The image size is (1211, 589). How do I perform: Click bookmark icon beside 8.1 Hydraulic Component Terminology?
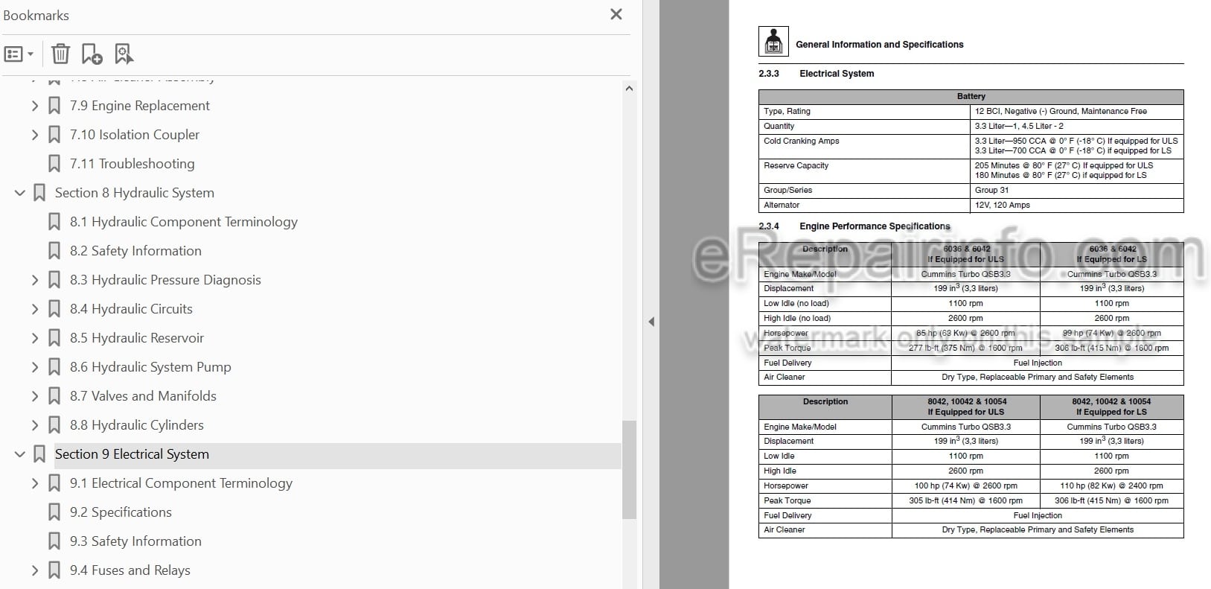pos(54,222)
